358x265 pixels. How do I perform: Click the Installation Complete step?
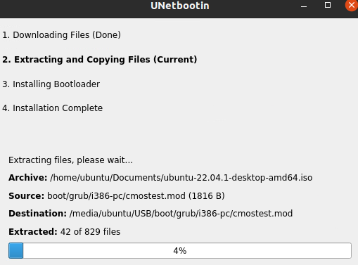pyautogui.click(x=52, y=108)
